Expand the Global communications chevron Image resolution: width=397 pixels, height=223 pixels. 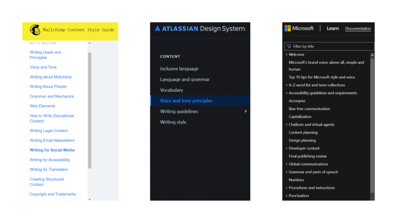pyautogui.click(x=287, y=164)
